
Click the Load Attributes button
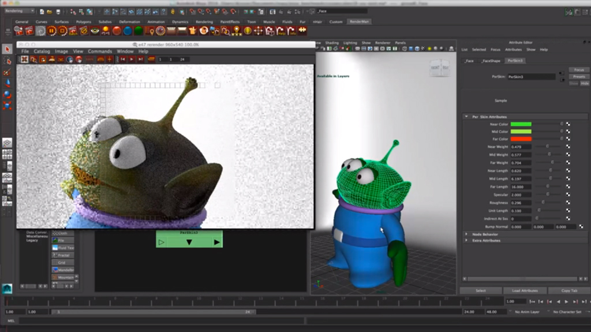525,290
